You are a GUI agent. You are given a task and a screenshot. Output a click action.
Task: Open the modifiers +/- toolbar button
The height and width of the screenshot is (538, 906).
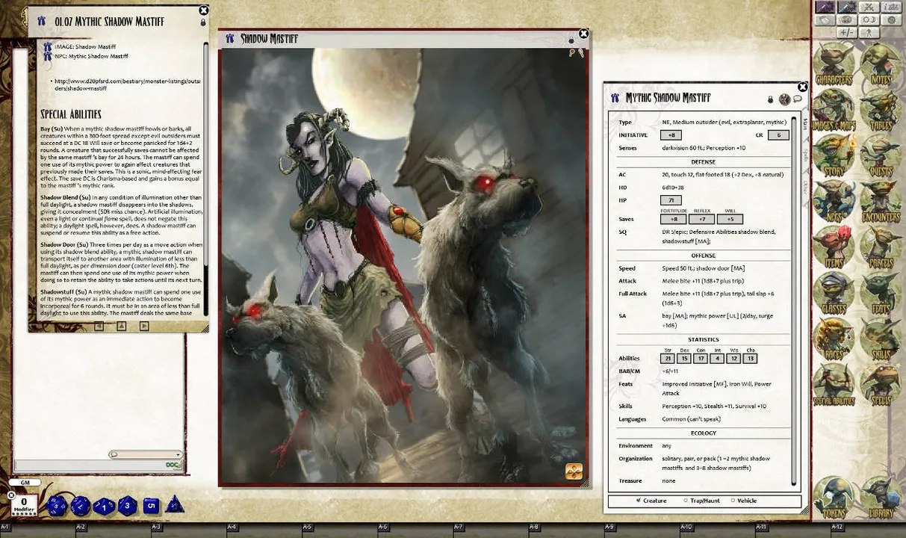point(846,33)
